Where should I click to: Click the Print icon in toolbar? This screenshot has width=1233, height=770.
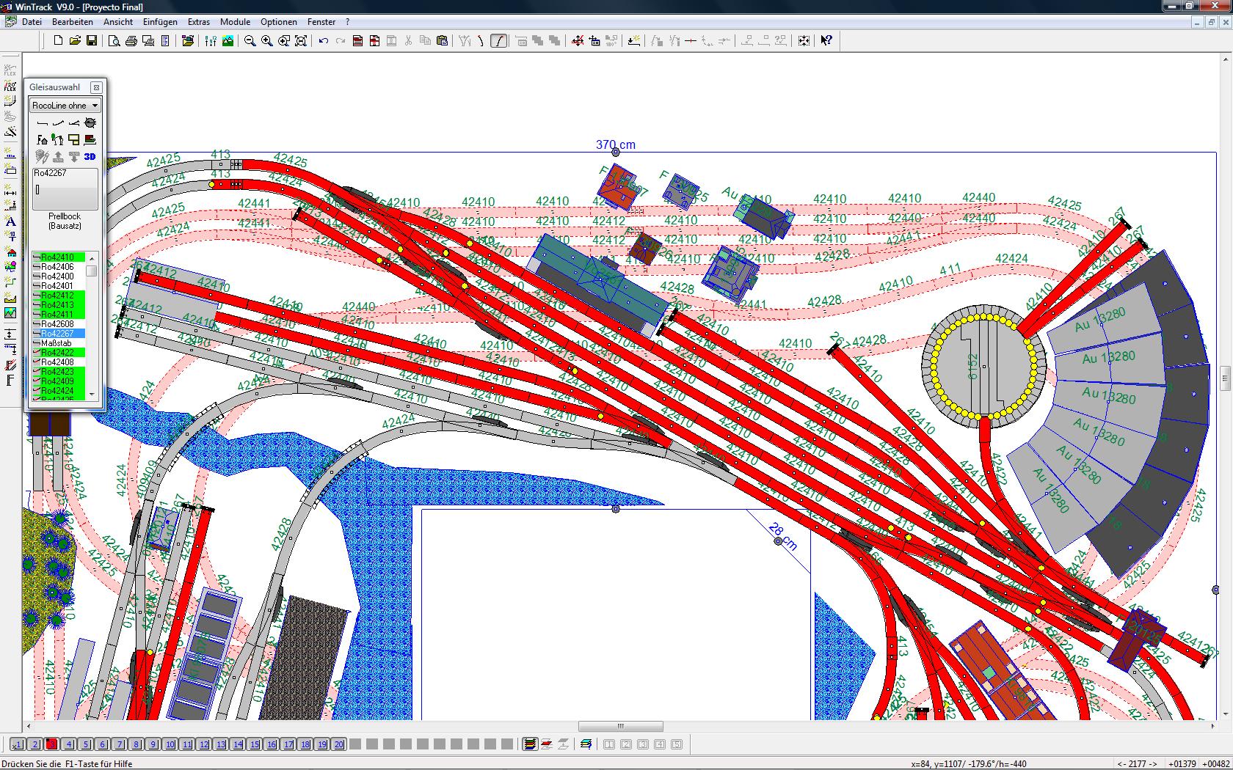[x=131, y=41]
